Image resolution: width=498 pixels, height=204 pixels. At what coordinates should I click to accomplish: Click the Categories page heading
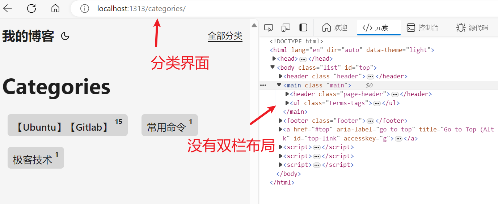tap(56, 87)
